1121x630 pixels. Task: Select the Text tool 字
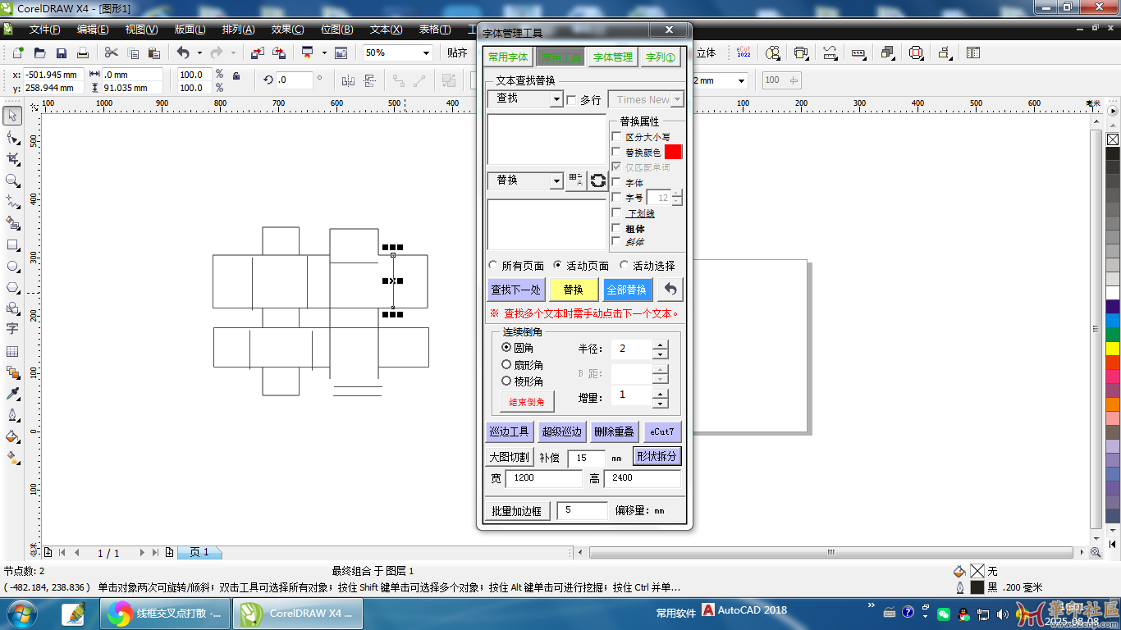12,329
